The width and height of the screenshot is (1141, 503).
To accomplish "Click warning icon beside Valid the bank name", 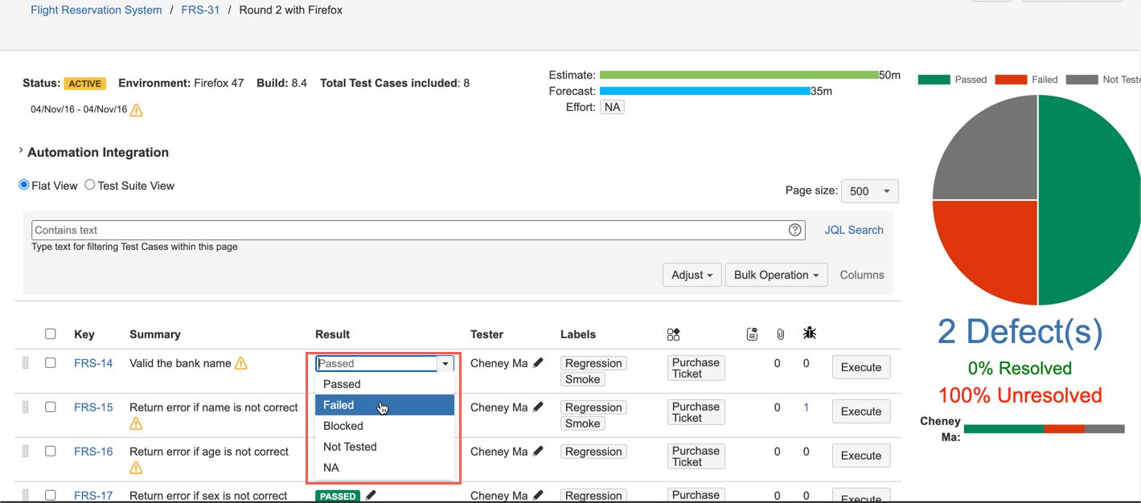I will coord(240,363).
